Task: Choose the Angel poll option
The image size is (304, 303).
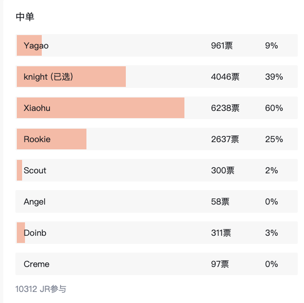Action: coord(35,202)
